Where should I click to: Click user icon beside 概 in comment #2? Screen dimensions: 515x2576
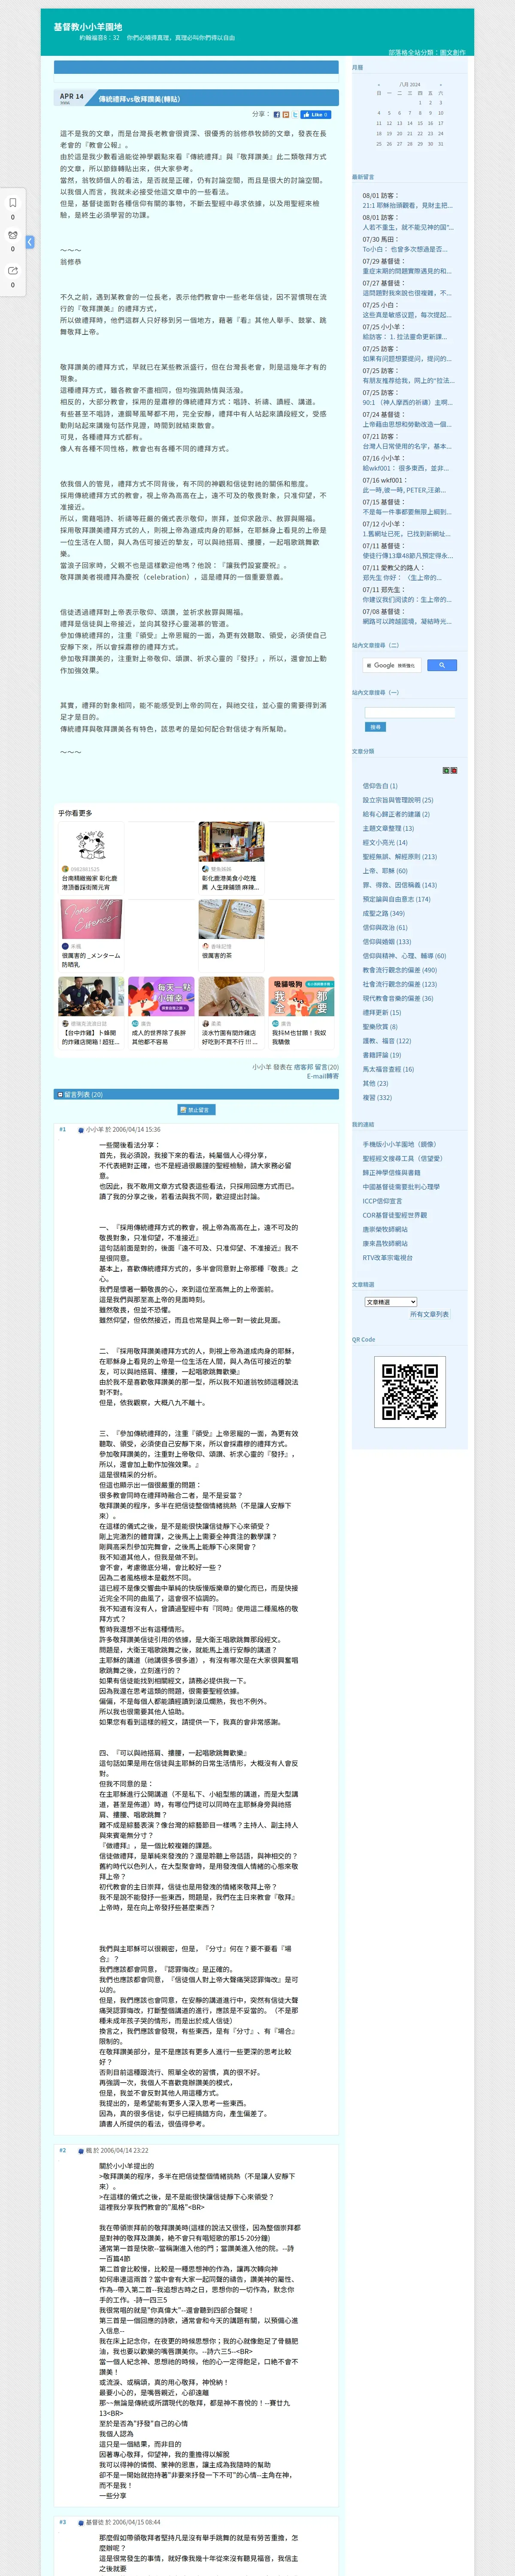coord(81,2150)
